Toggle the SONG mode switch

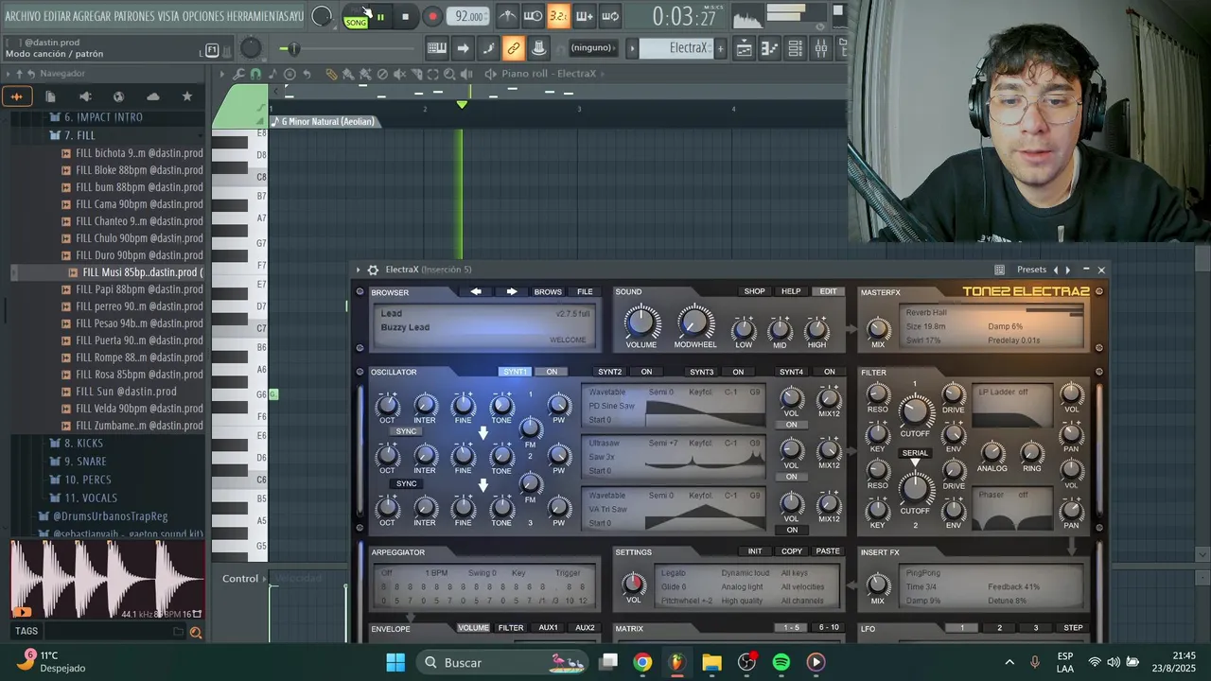pos(356,22)
